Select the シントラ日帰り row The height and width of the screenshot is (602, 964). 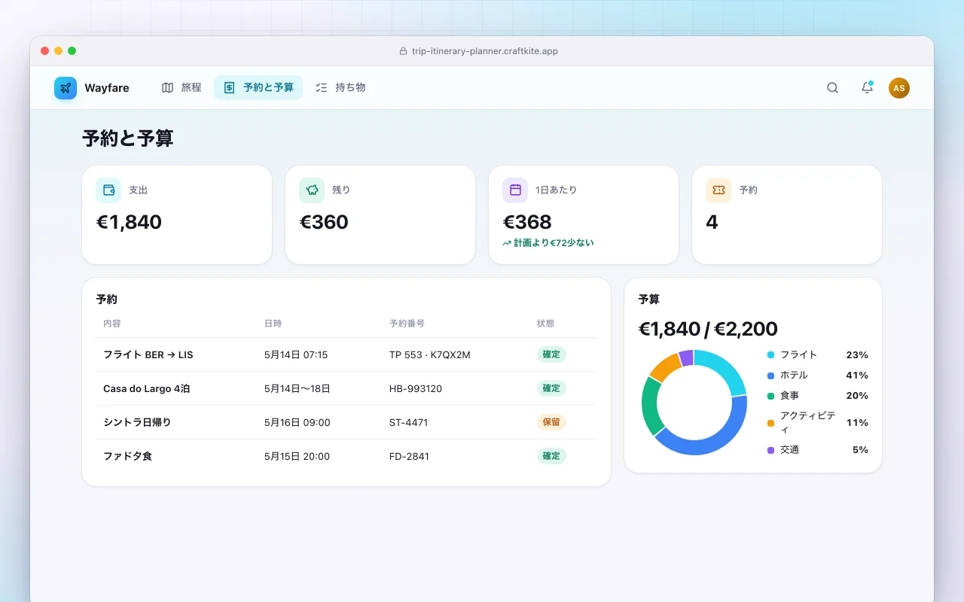[x=346, y=422]
